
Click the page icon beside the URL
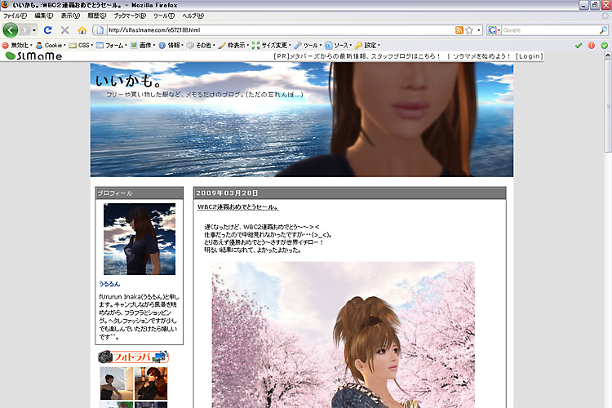point(100,30)
